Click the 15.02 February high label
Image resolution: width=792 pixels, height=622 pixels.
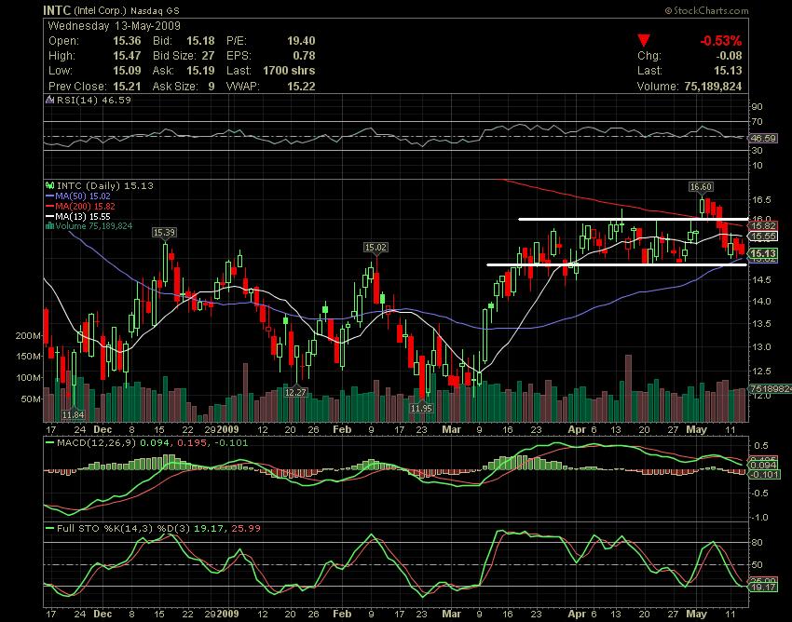(376, 248)
